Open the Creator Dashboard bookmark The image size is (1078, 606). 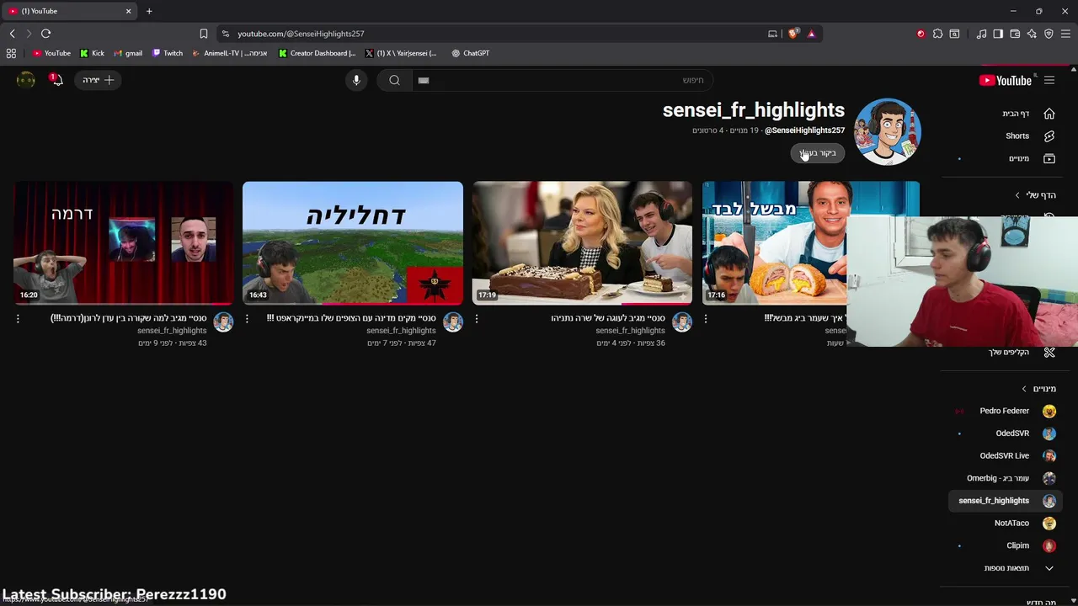click(318, 53)
